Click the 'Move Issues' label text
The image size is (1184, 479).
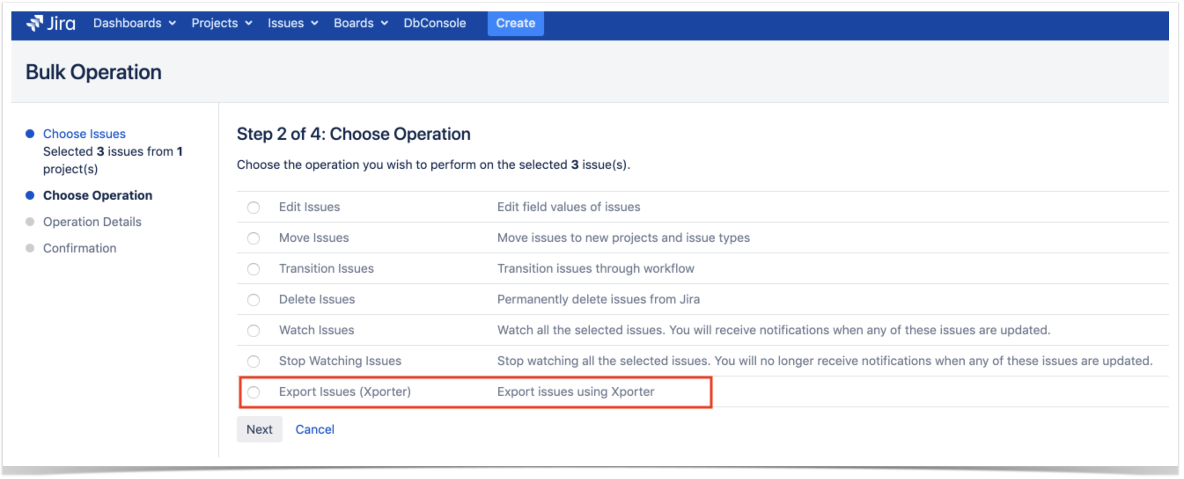[314, 238]
